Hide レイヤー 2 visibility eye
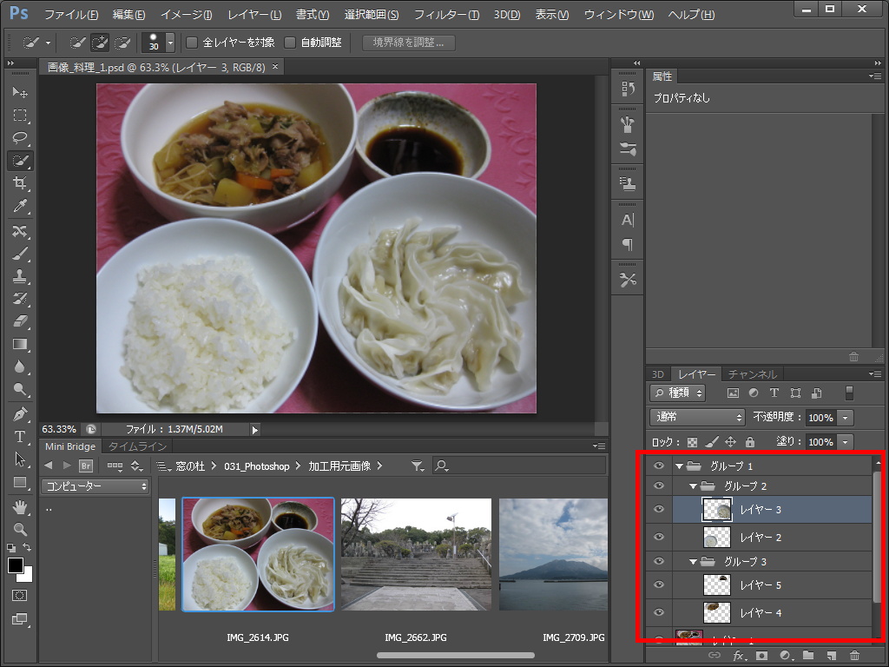 tap(659, 537)
